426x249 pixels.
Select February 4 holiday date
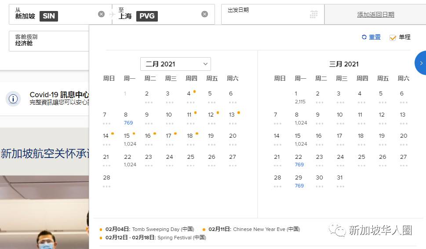coord(190,97)
